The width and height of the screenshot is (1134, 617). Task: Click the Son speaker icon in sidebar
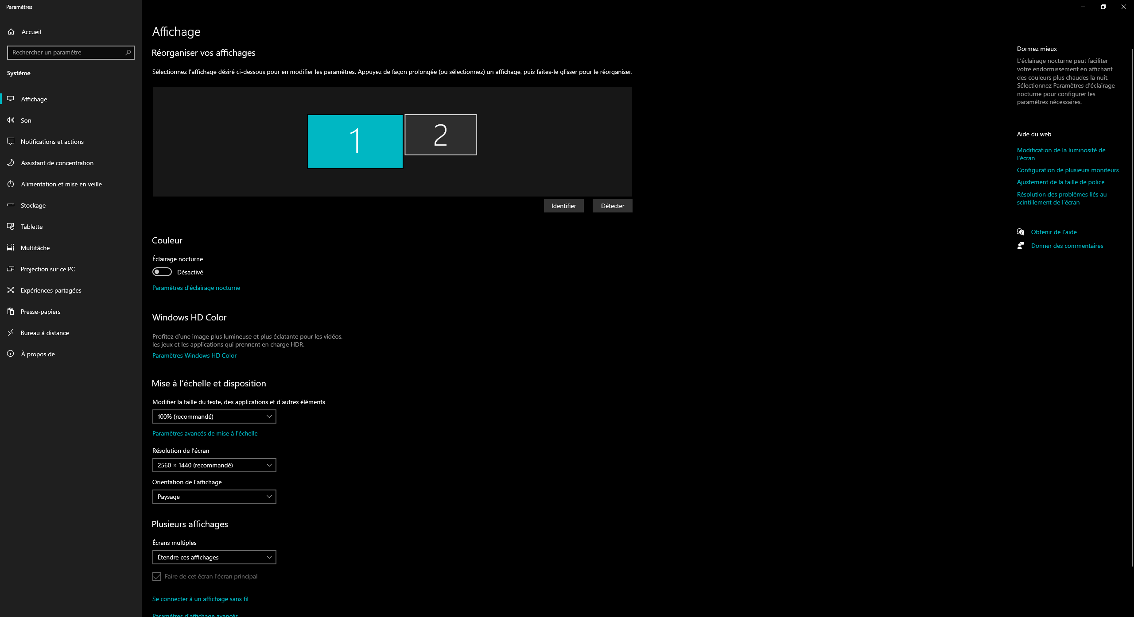pyautogui.click(x=11, y=120)
